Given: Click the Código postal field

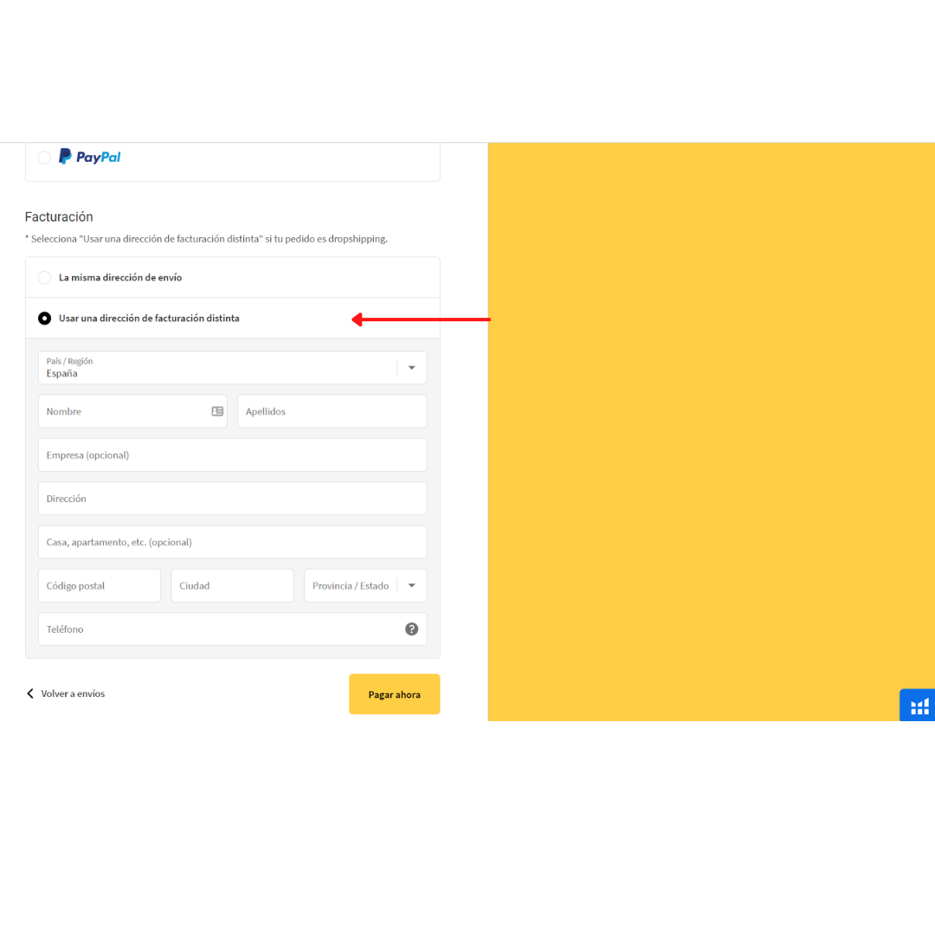Looking at the screenshot, I should 100,586.
